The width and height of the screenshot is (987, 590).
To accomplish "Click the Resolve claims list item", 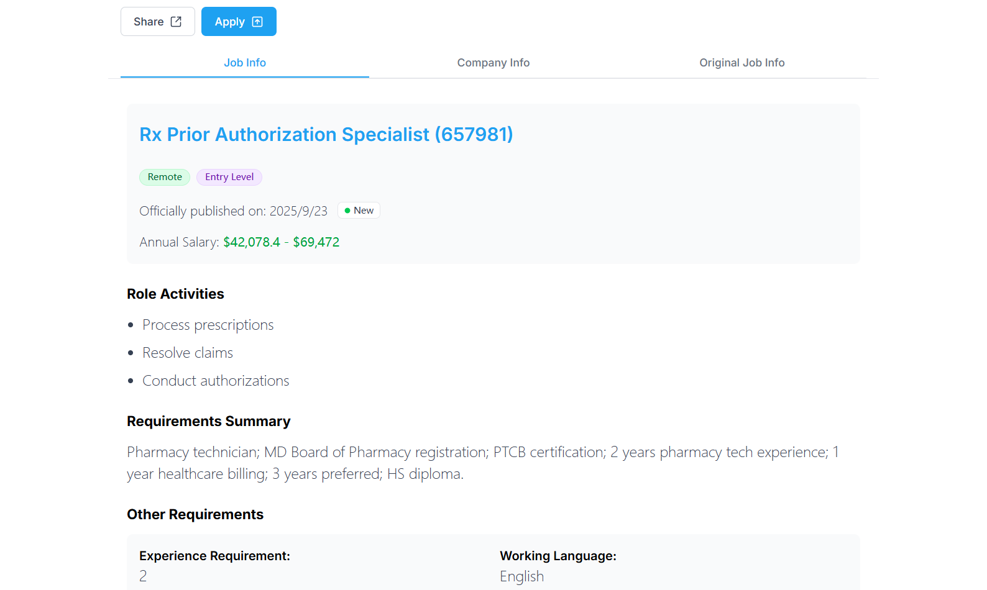I will click(188, 353).
